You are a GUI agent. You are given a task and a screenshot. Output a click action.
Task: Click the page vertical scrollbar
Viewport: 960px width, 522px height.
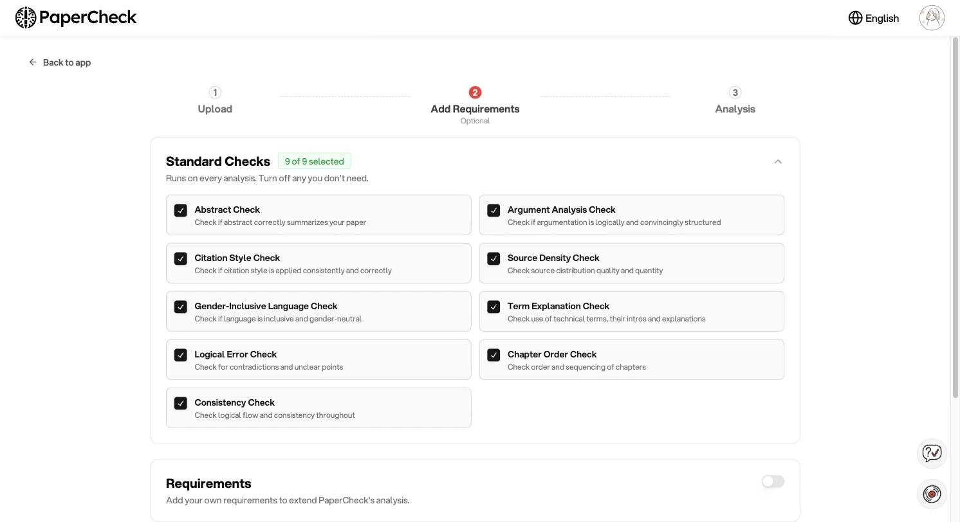(955, 217)
